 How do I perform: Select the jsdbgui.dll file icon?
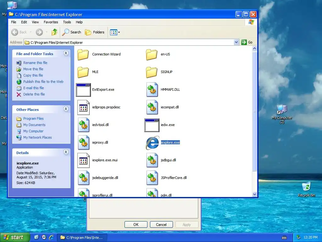152,160
